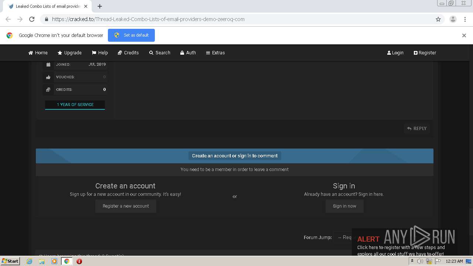Click the Register link in the navbar
Image resolution: width=473 pixels, height=266 pixels.
click(425, 52)
